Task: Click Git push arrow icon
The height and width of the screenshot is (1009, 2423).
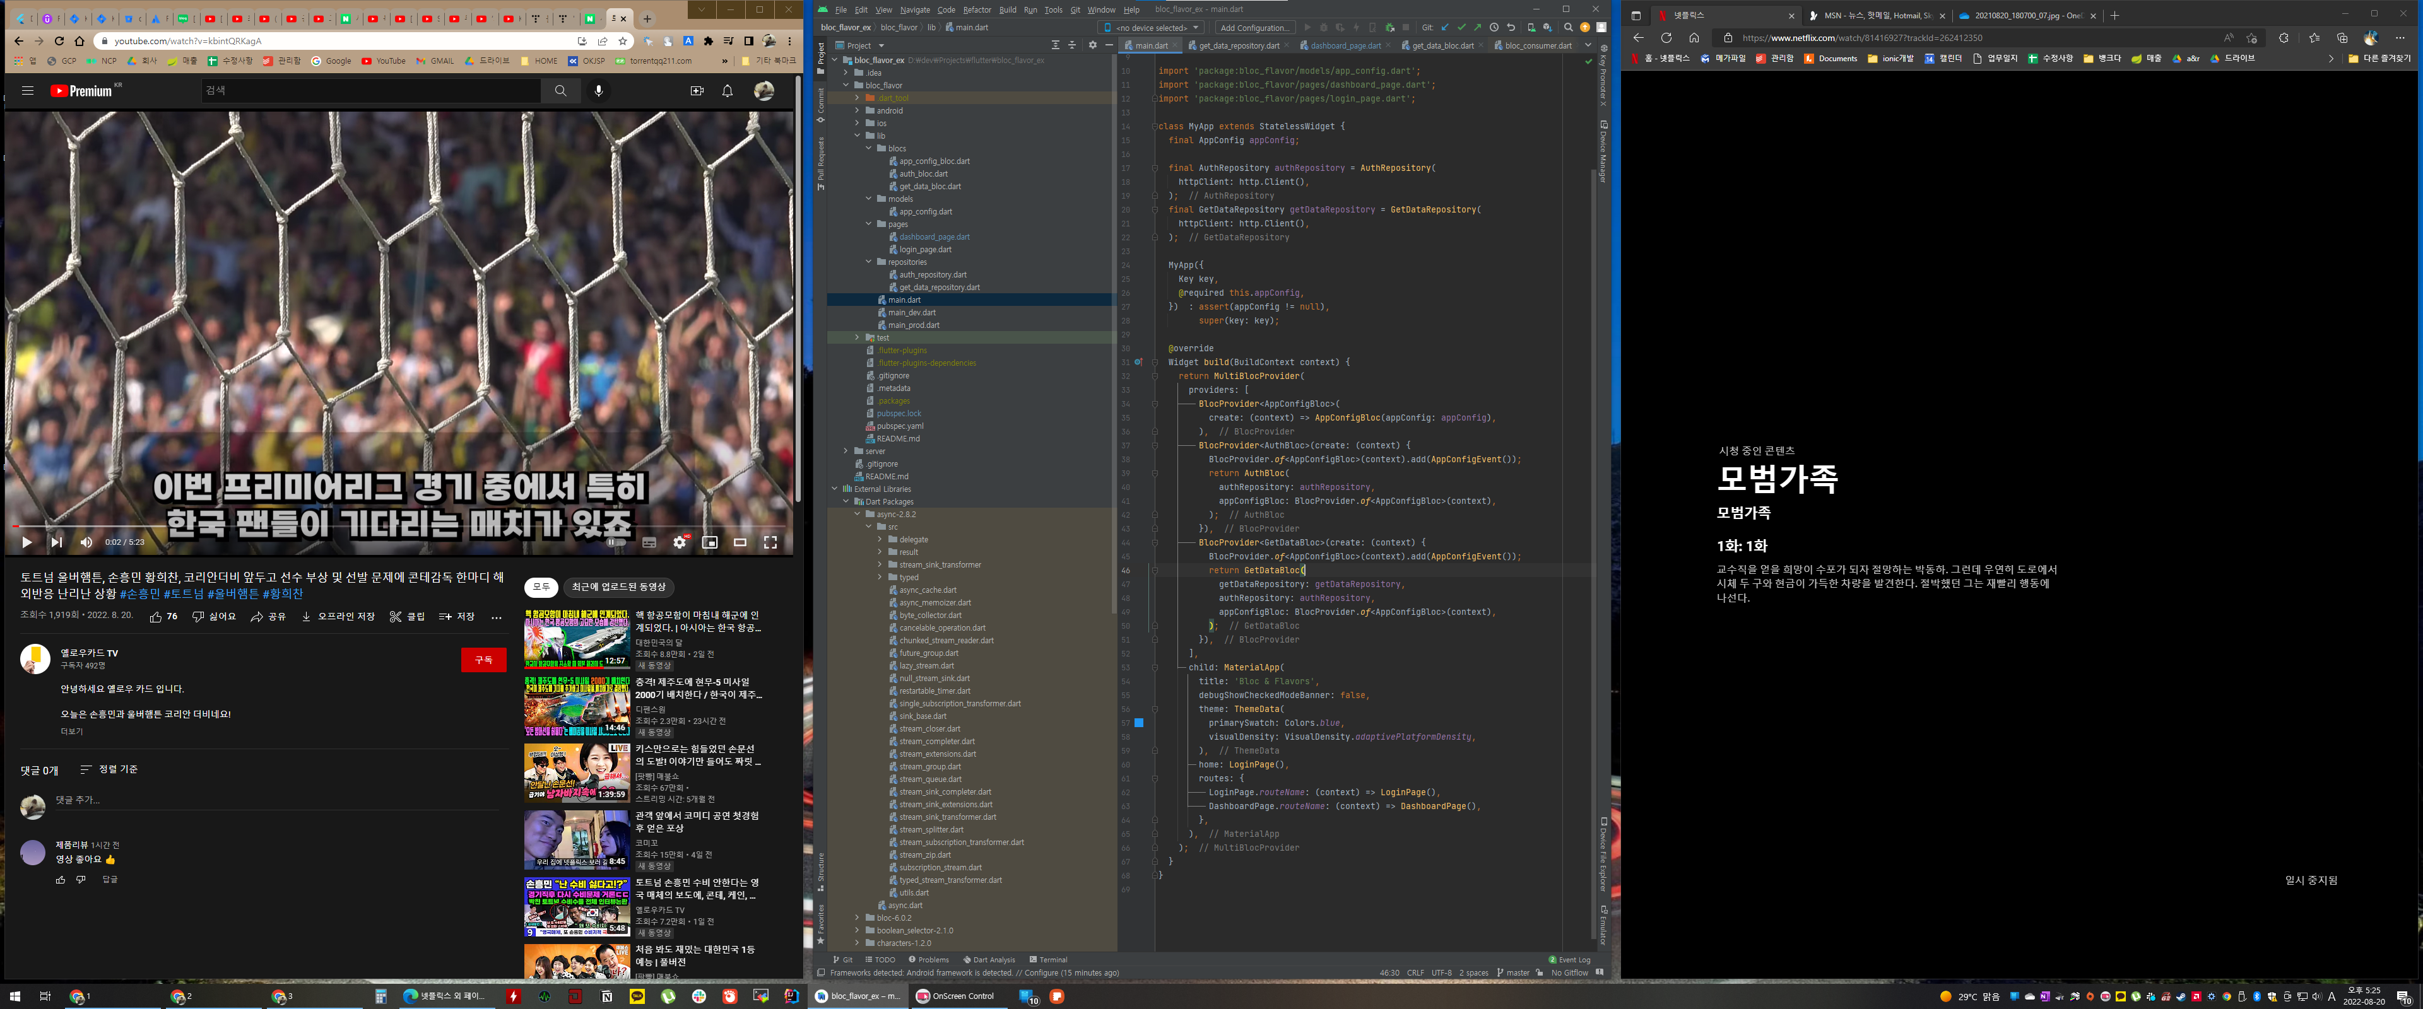Action: click(1477, 27)
